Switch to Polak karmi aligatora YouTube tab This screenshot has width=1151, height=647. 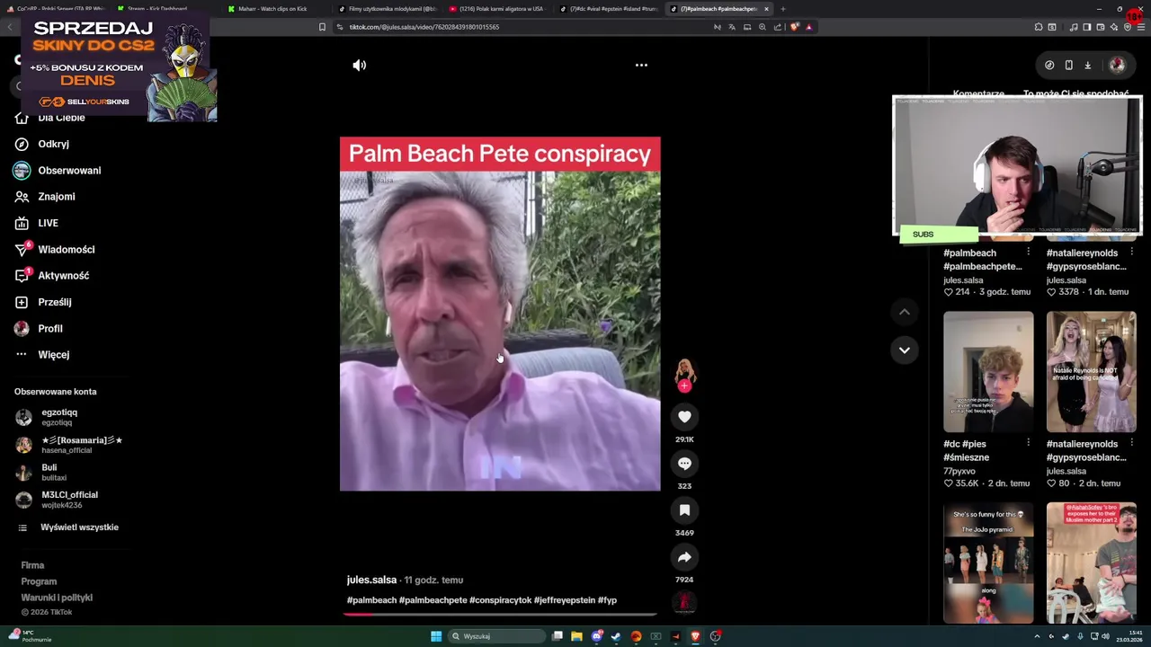[x=495, y=9]
